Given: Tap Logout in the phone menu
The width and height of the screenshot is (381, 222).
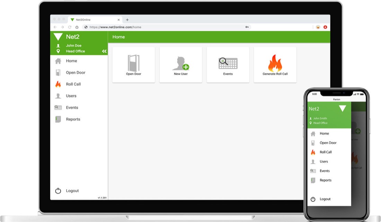Looking at the screenshot, I should coord(325,199).
